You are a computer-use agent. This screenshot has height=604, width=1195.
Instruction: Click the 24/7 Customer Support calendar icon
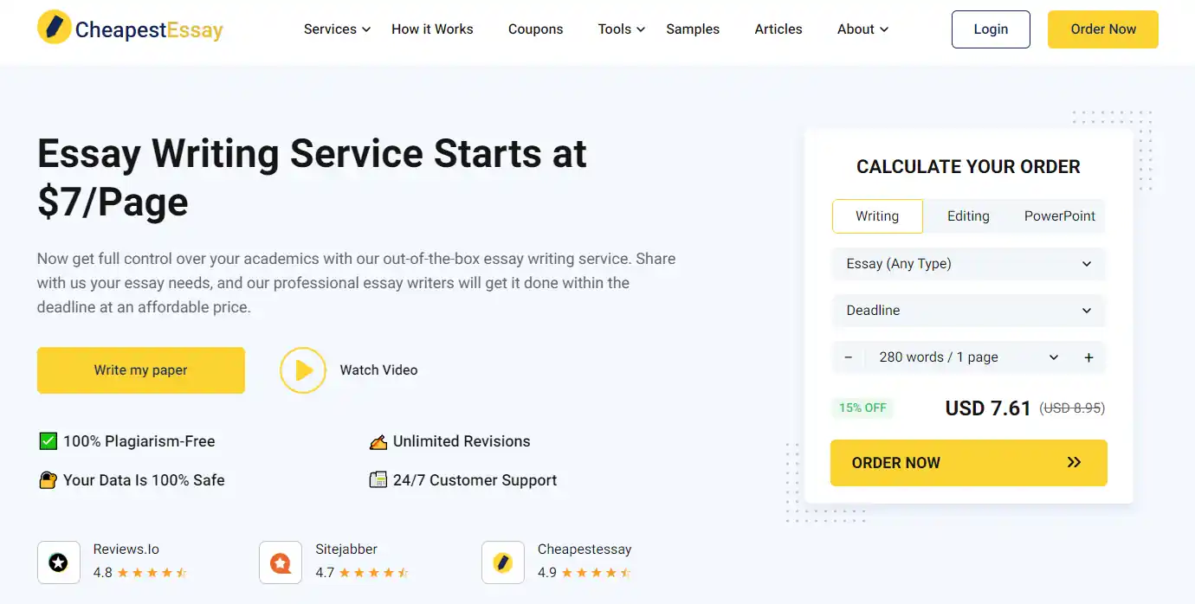click(378, 479)
